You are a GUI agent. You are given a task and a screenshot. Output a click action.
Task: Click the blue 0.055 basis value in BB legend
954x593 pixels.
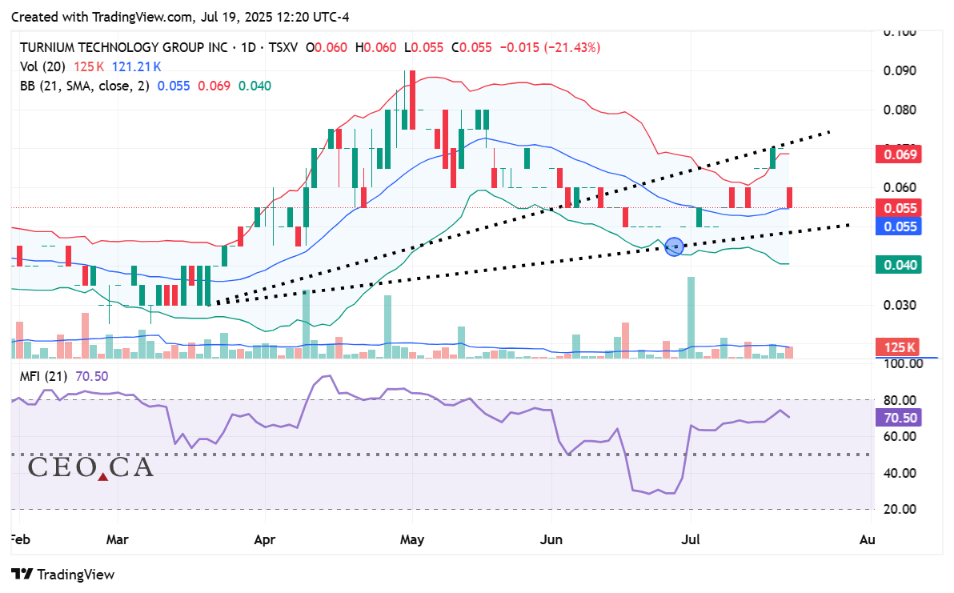pyautogui.click(x=174, y=86)
